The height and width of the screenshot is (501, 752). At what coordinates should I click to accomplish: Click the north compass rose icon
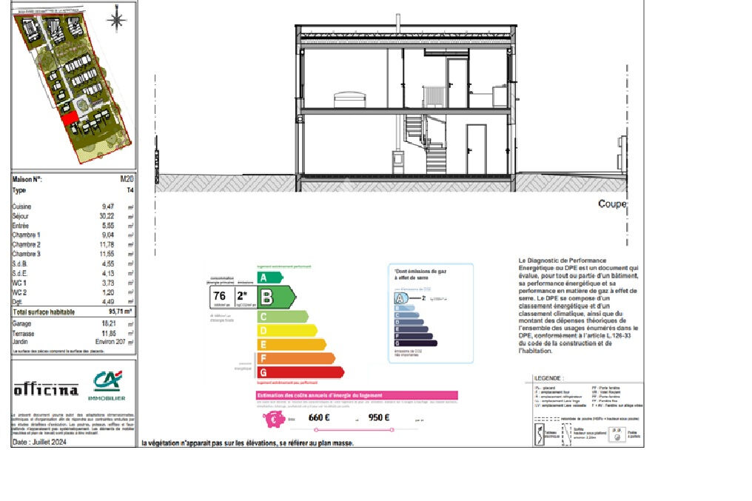click(117, 19)
